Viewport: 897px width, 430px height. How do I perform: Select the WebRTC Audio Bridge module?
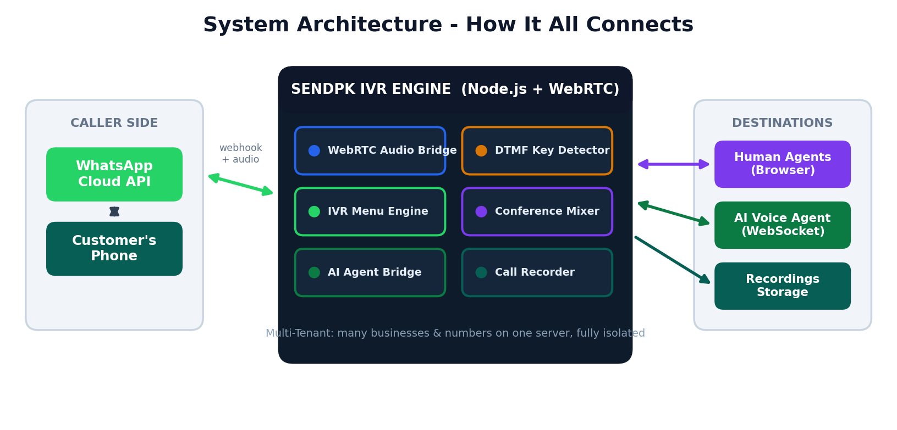click(370, 150)
